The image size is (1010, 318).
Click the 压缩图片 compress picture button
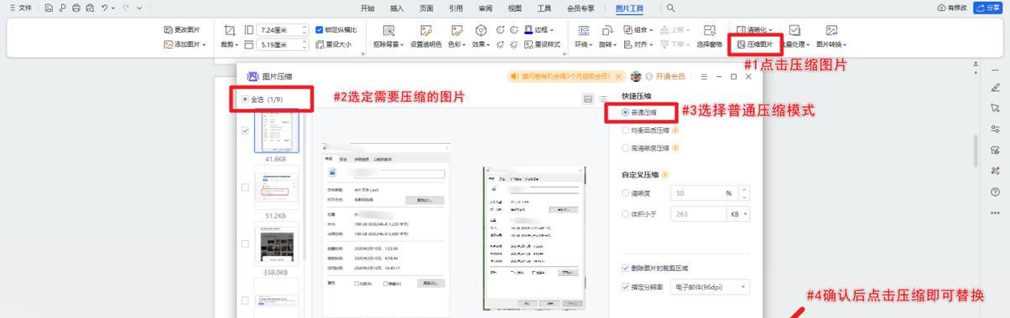coord(755,44)
